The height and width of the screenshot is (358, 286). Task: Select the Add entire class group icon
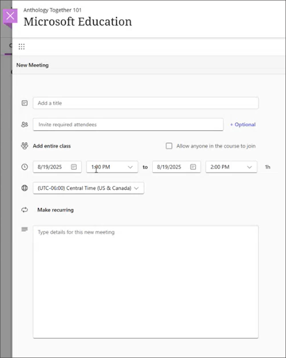[x=24, y=146]
